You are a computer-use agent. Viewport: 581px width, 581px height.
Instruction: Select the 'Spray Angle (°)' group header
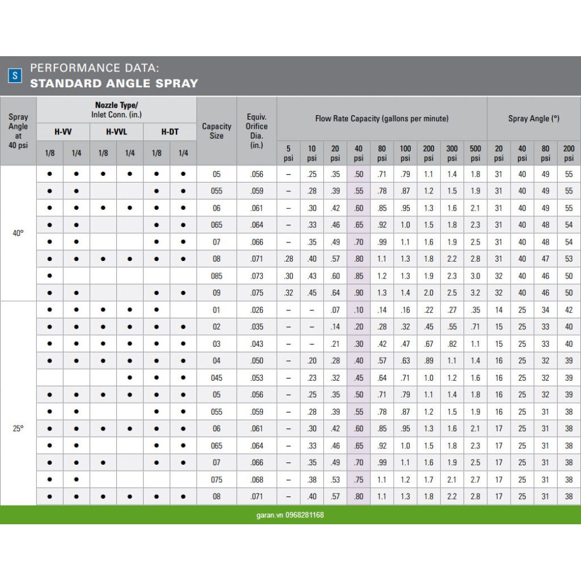click(x=533, y=119)
